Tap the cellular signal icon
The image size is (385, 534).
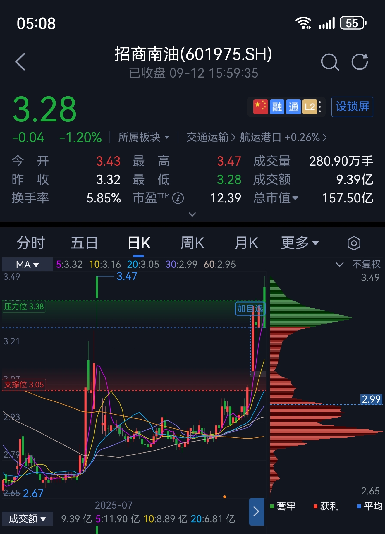[x=327, y=23]
